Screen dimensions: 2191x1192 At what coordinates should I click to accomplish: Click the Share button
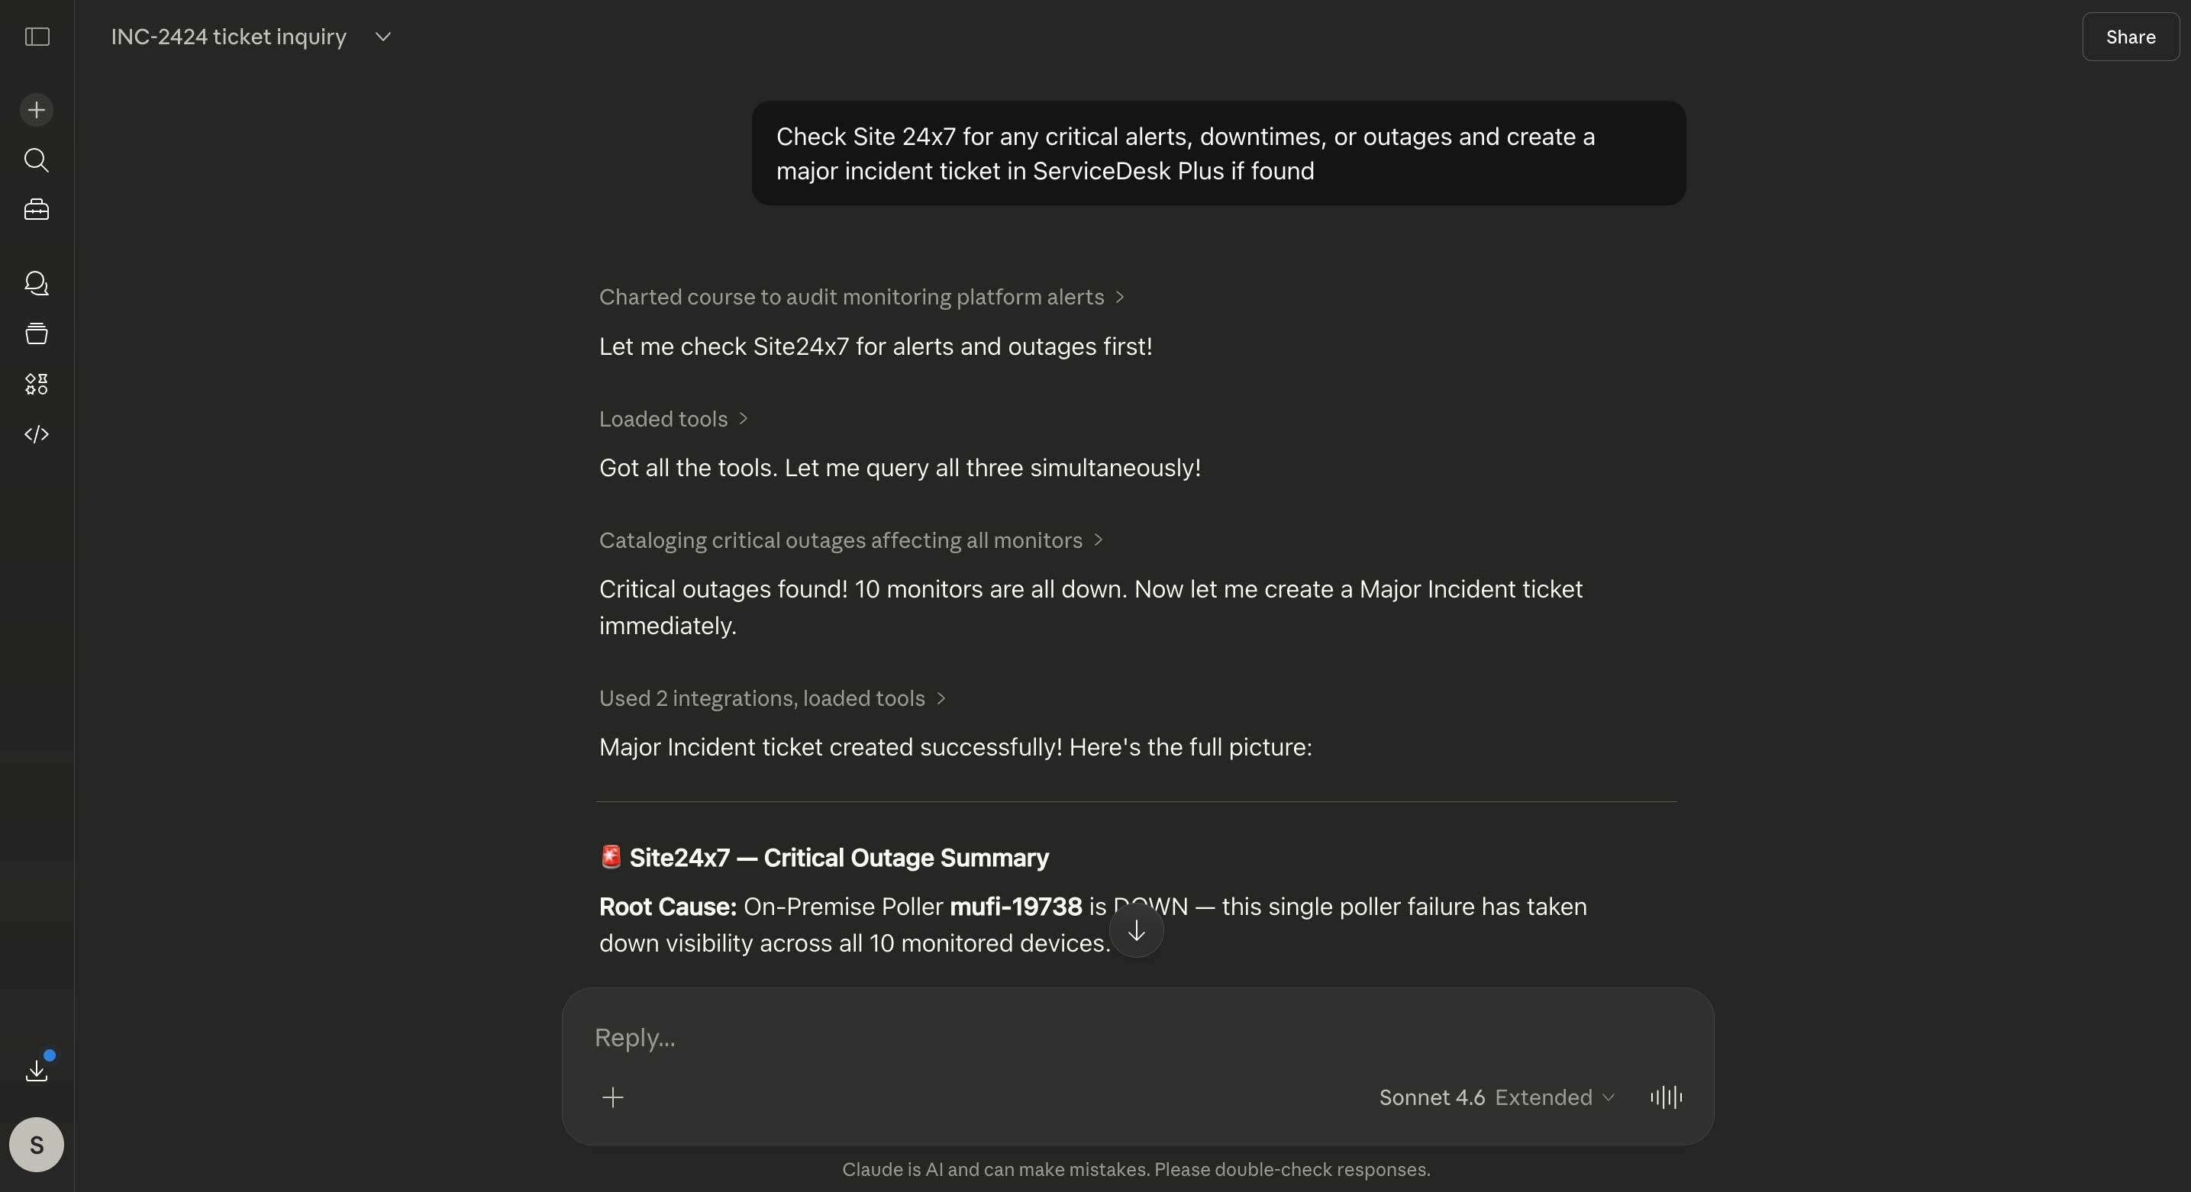click(x=2130, y=37)
